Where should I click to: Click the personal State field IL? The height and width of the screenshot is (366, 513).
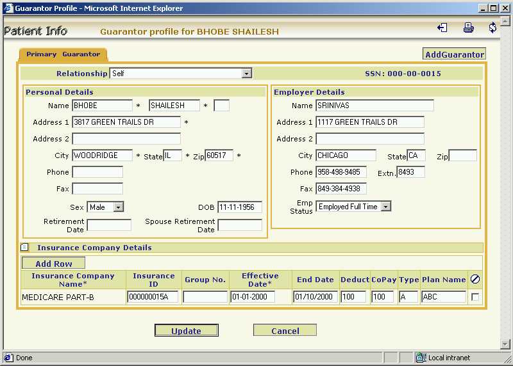(x=172, y=155)
